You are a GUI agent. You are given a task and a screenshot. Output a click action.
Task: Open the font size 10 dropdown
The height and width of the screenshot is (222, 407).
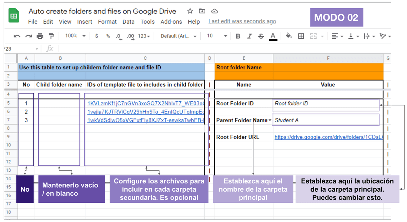click(217, 36)
